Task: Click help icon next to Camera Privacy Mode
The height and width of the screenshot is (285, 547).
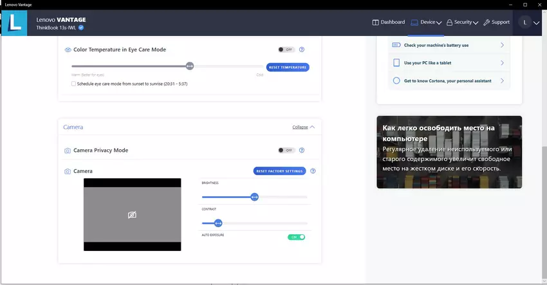Action: [302, 151]
